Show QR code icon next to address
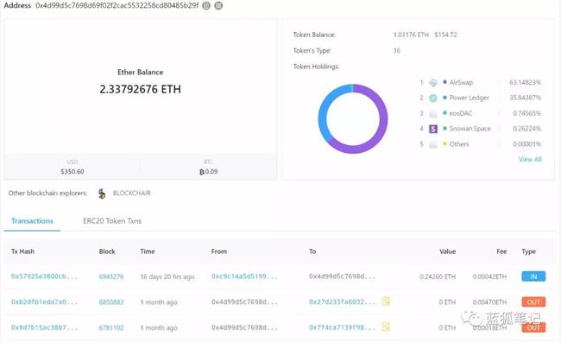This screenshot has width=561, height=343. tap(218, 6)
